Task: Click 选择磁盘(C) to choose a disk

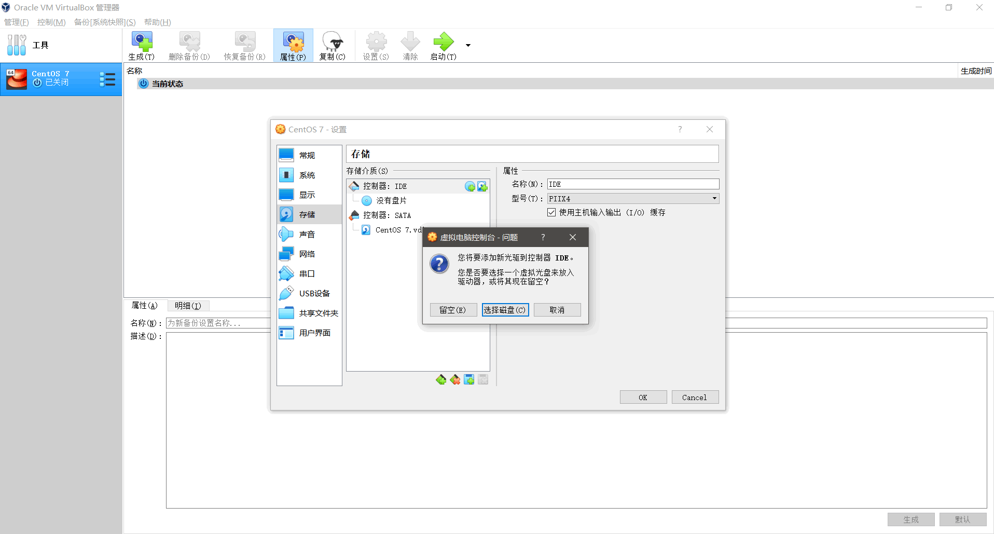Action: pos(505,310)
